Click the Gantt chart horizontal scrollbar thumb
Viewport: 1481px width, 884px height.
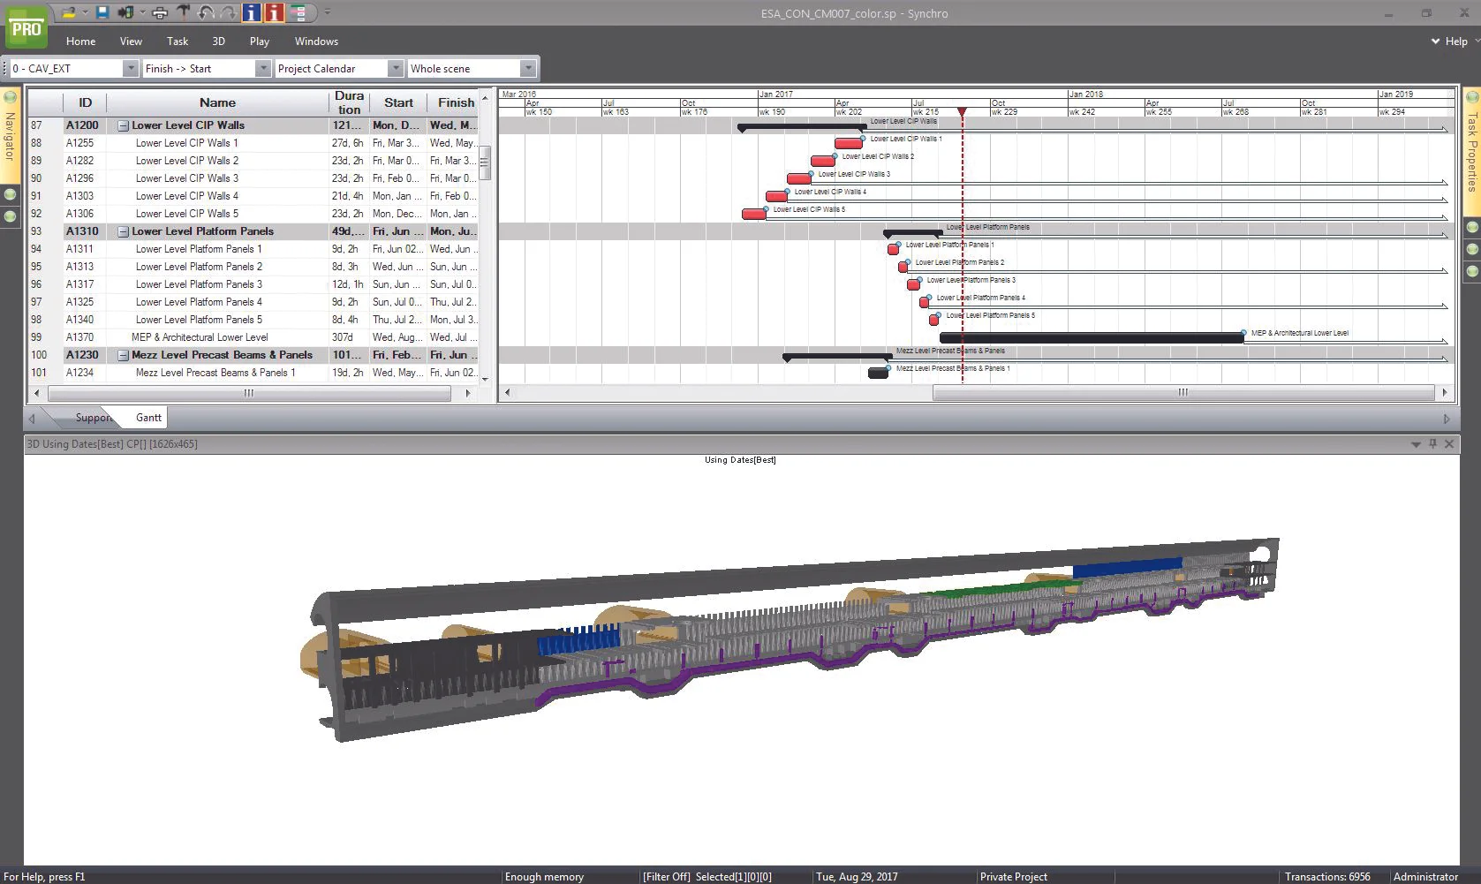click(x=1183, y=392)
